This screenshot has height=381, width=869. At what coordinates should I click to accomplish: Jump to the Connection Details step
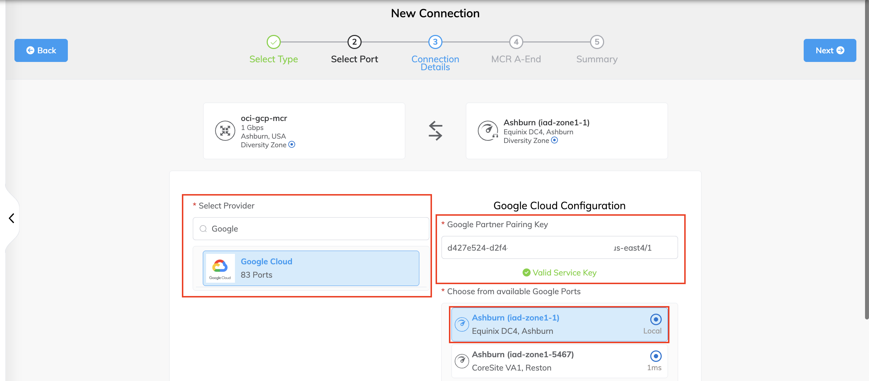tap(435, 42)
